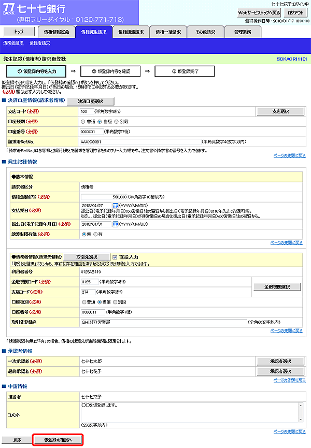Select 別段 in debtor 口座種別
This screenshot has height=448, width=311.
click(115, 302)
